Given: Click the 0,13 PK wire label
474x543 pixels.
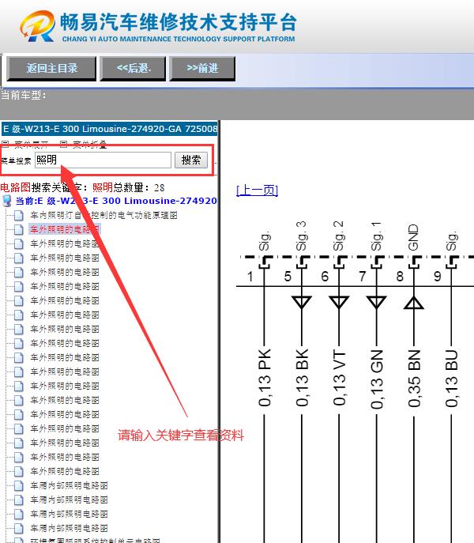Looking at the screenshot, I should [x=265, y=378].
